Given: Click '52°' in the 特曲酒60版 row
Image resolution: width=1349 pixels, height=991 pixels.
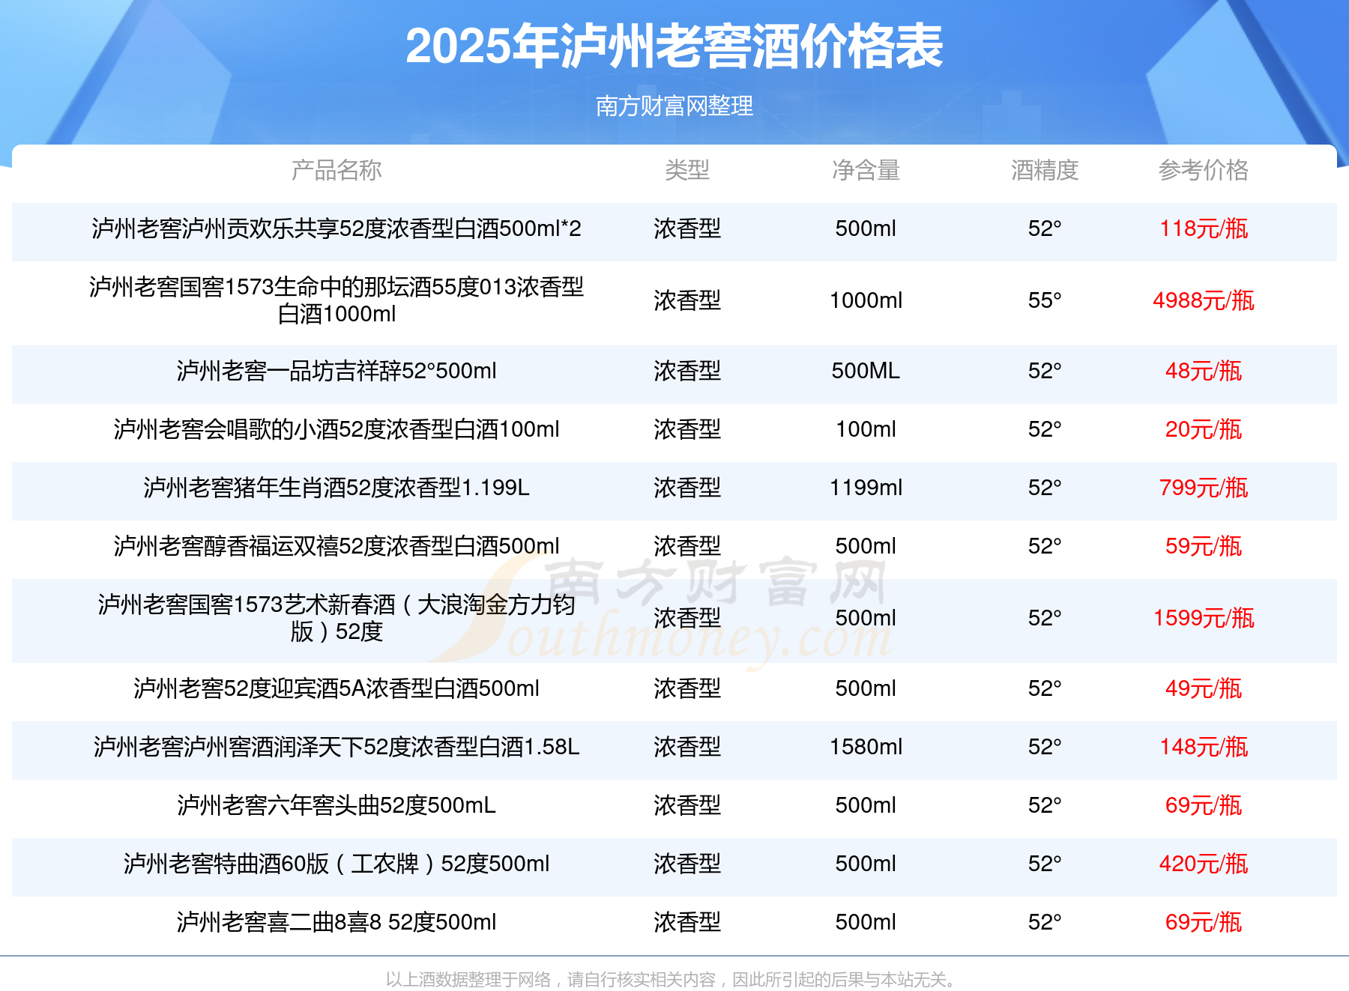Looking at the screenshot, I should click(1045, 864).
